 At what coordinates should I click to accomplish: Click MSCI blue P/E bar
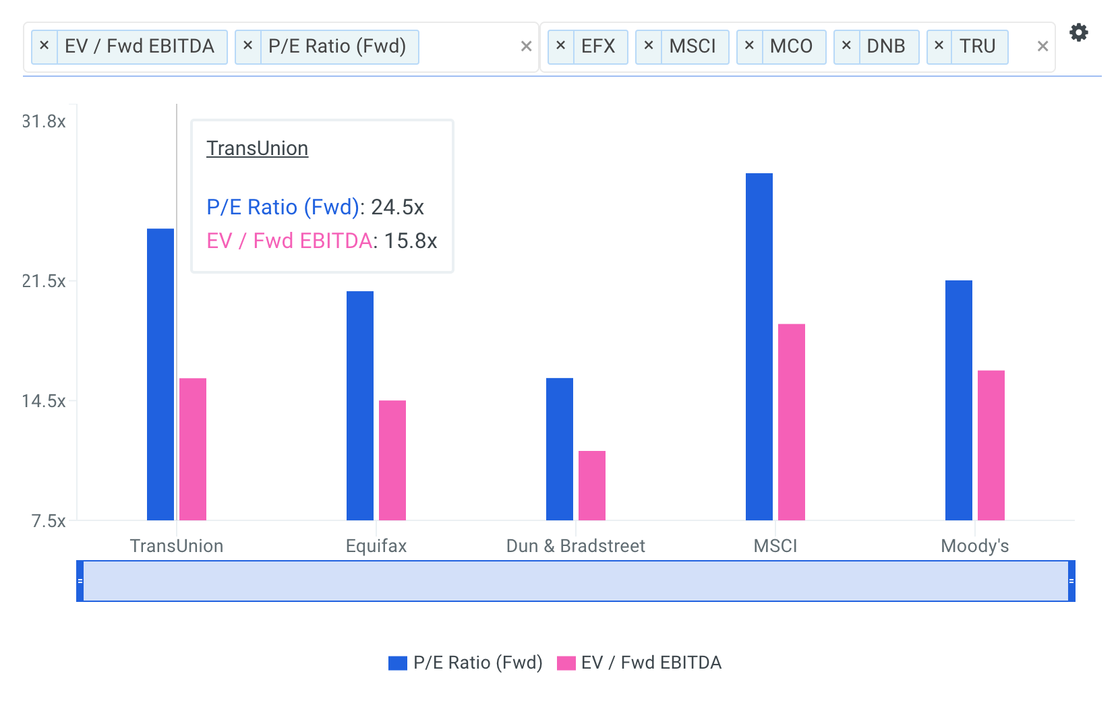pos(759,347)
